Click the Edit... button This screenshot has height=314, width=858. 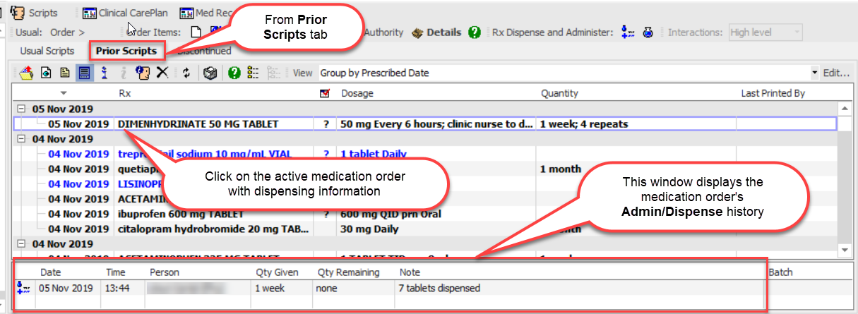836,73
